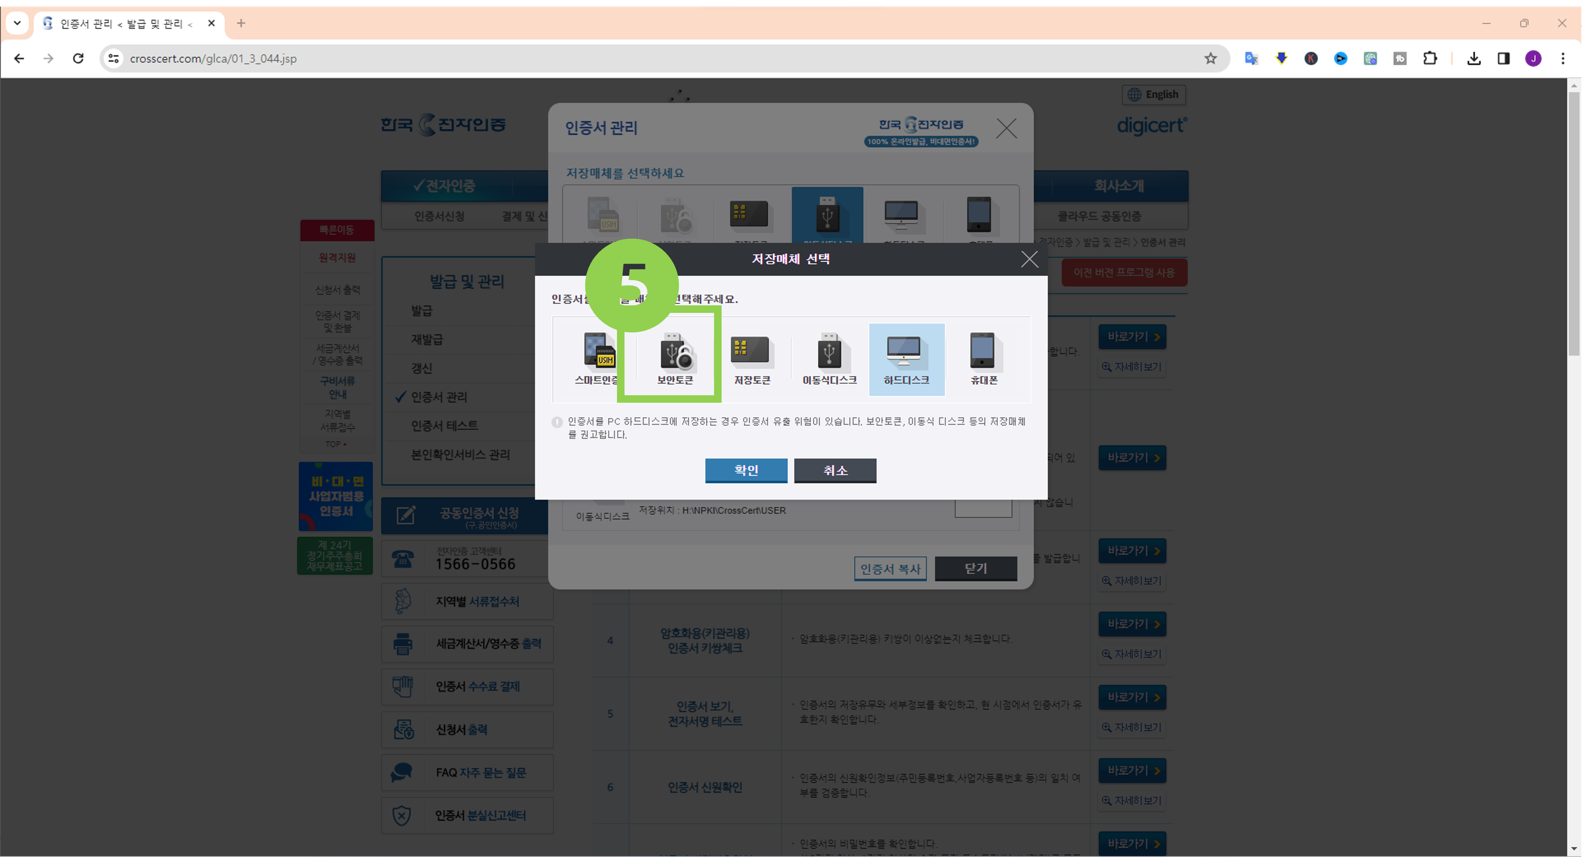Switch language using the English button

point(1153,95)
